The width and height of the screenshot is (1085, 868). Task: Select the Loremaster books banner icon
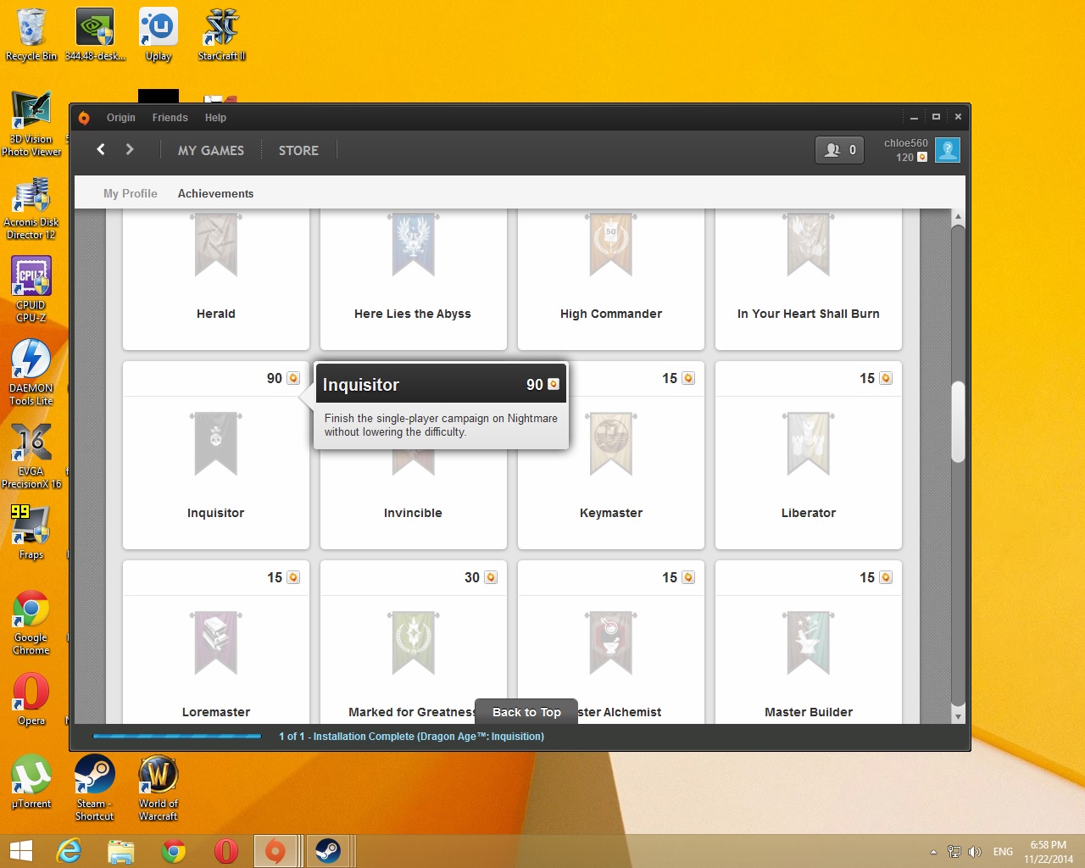pyautogui.click(x=216, y=643)
